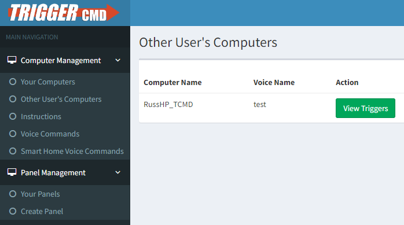404x225 pixels.
Task: Click the MAIN NAVIGATION label
Action: (32, 37)
